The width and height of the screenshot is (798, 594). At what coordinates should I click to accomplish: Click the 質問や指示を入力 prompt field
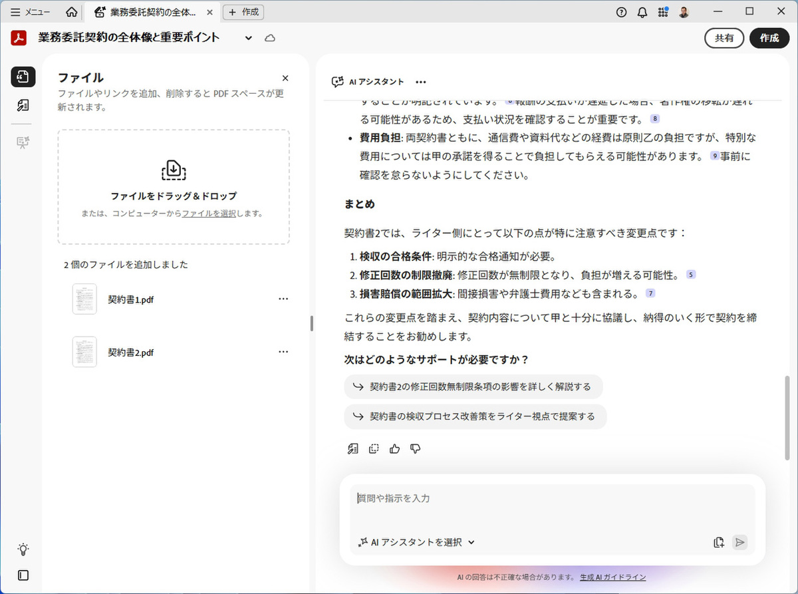tap(552, 499)
